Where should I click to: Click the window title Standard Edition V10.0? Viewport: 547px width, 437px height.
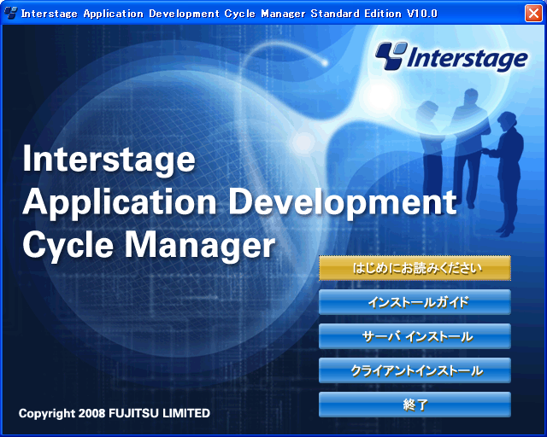(373, 14)
